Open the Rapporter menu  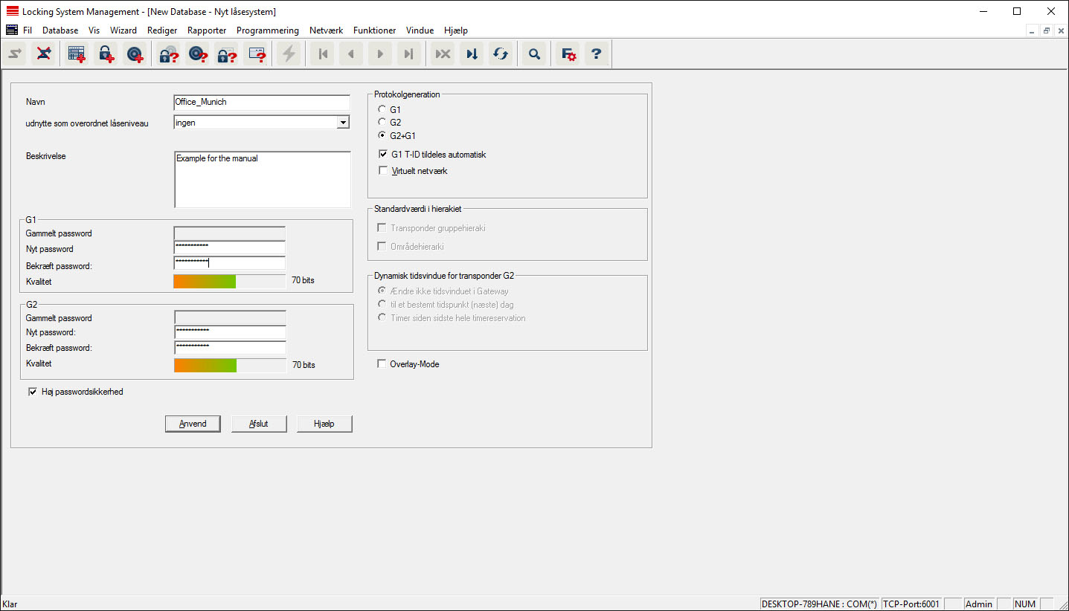pyautogui.click(x=207, y=30)
